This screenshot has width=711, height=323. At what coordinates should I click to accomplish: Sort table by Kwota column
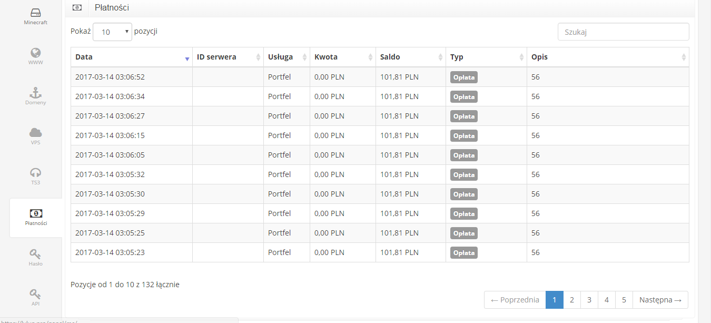342,57
